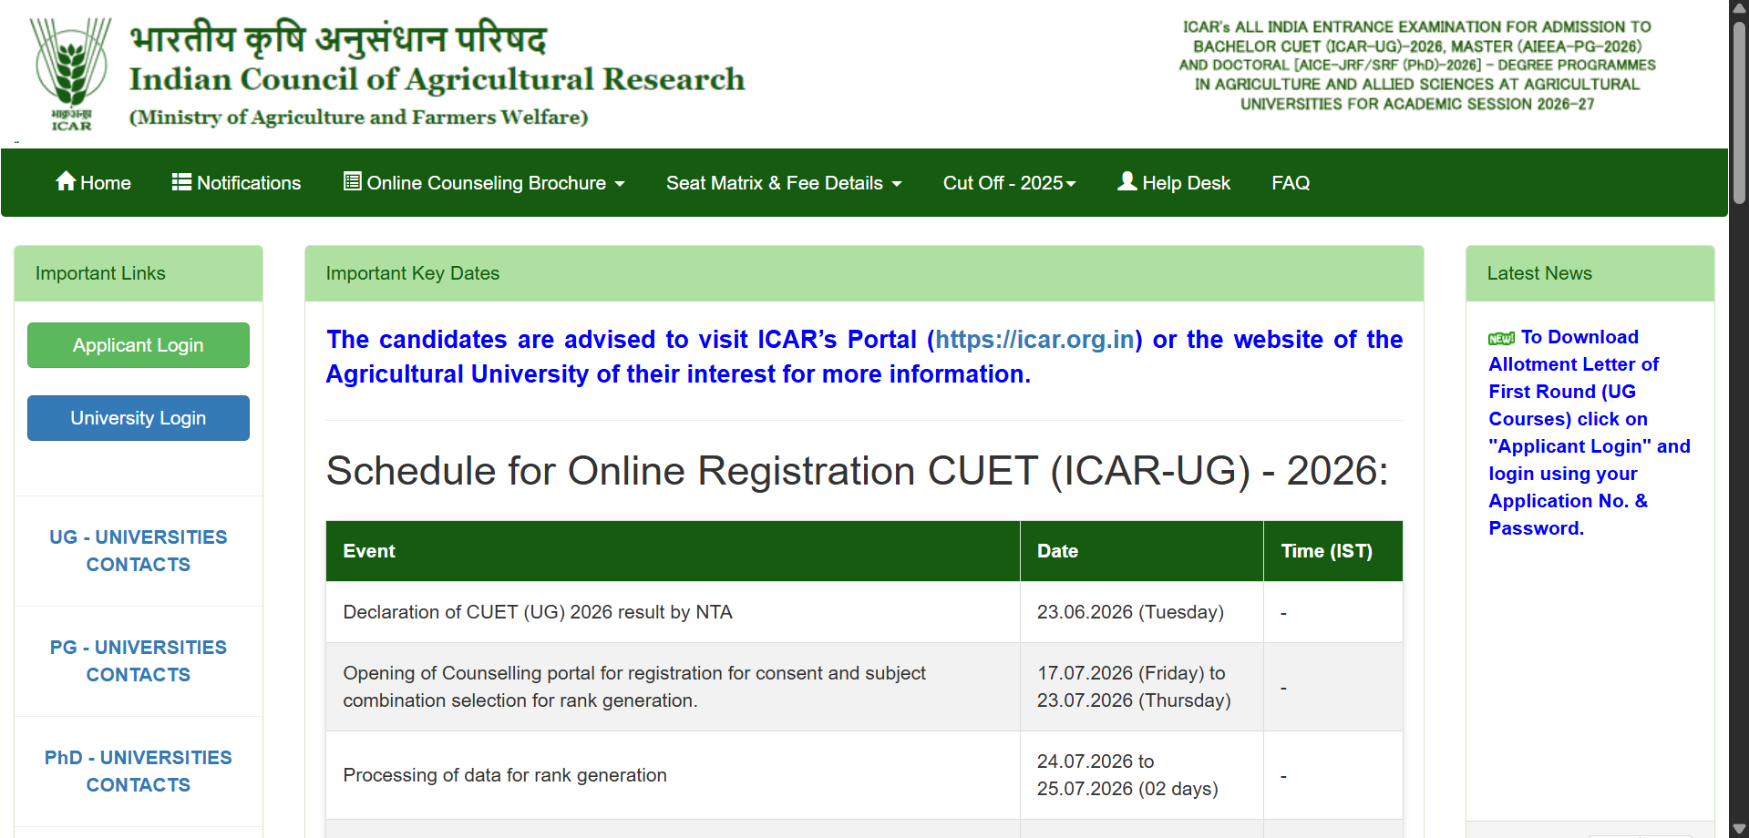
Task: Click the Applicant Login button
Action: coord(139,345)
